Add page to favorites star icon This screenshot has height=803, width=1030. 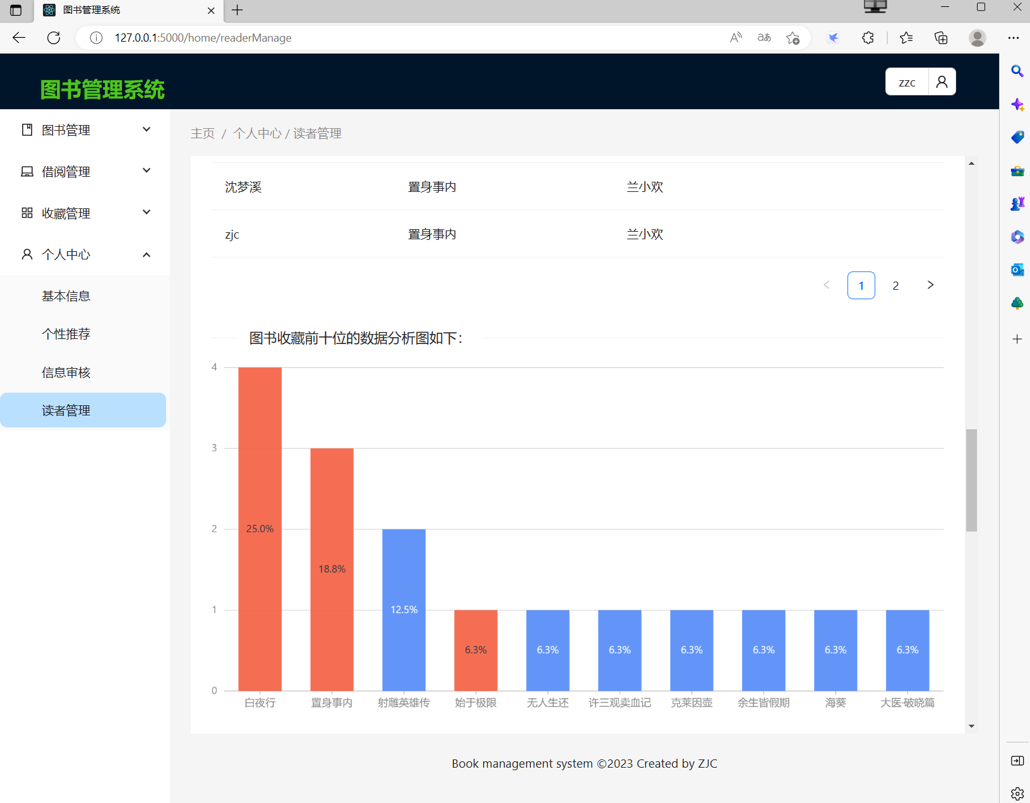click(x=793, y=38)
